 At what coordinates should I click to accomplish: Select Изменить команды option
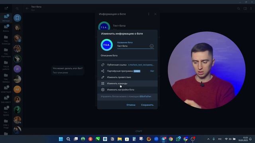coord(127,83)
